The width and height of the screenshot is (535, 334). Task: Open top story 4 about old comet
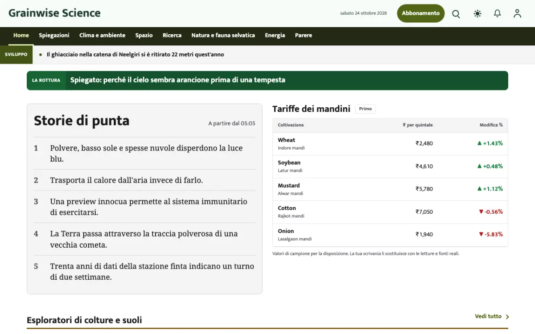pos(144,239)
